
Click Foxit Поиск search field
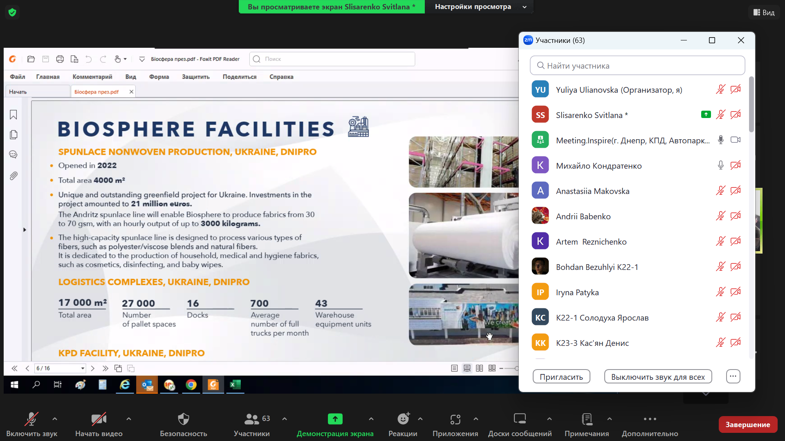332,59
